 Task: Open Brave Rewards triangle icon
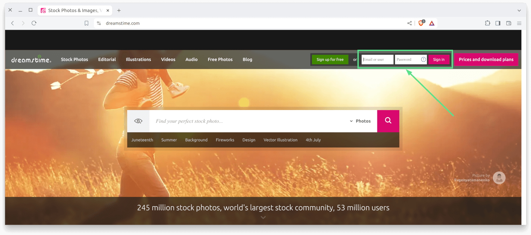tap(432, 23)
